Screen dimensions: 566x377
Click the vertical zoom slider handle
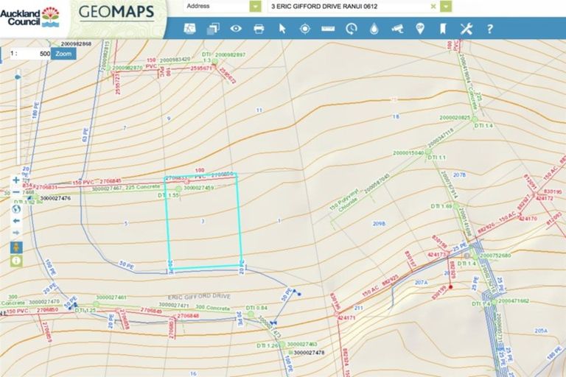[x=17, y=74]
